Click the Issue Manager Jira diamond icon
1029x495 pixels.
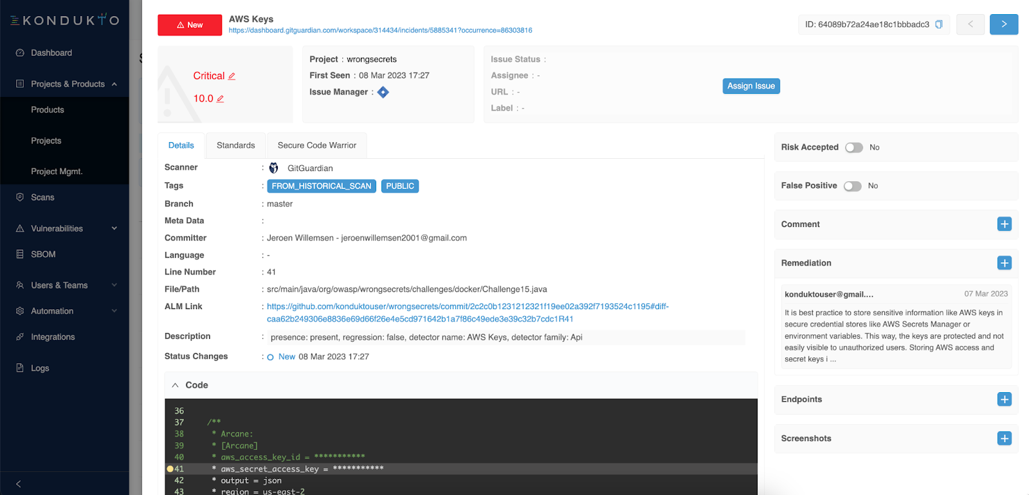click(383, 92)
